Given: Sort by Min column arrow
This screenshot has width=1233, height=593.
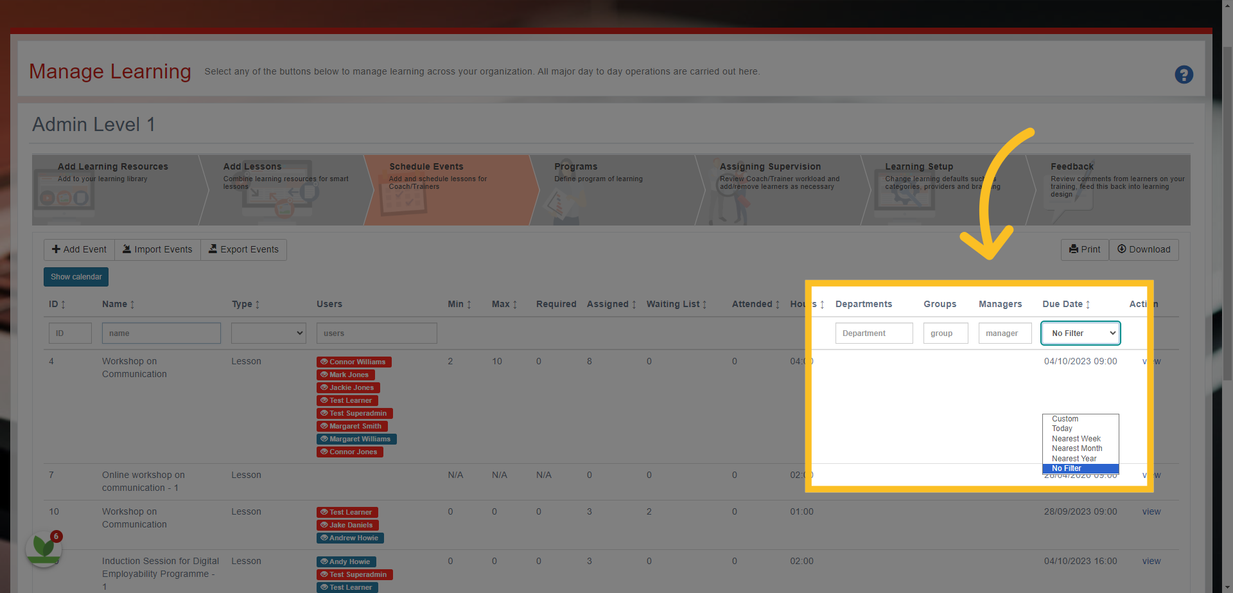Looking at the screenshot, I should tap(469, 305).
